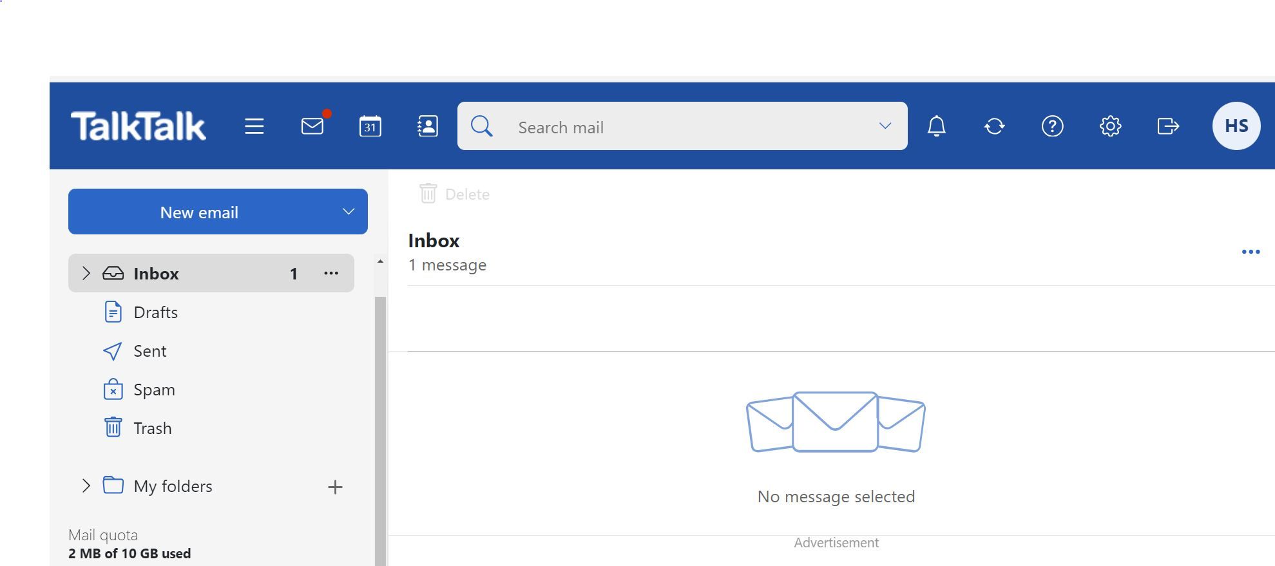
Task: Expand the Inbox folder chevron
Action: point(86,274)
